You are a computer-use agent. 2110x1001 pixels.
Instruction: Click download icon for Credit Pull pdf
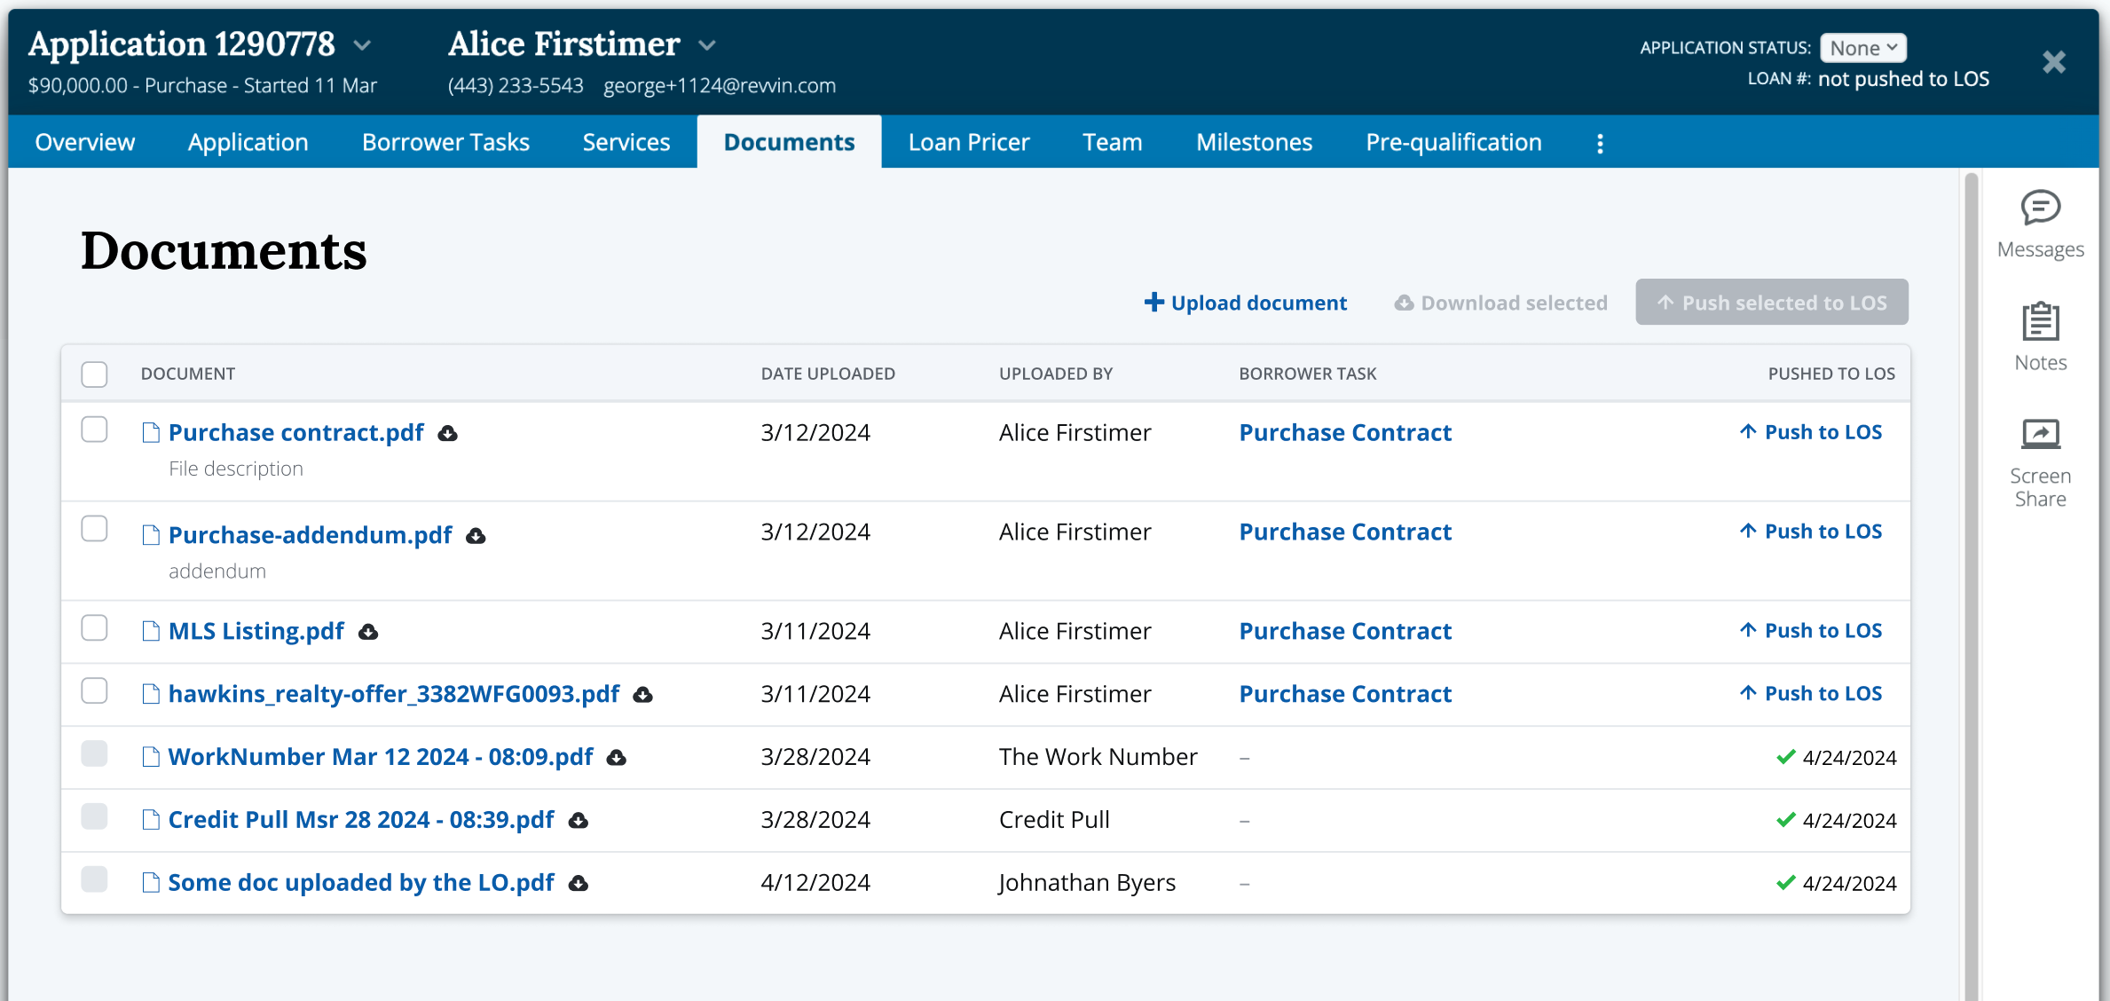click(579, 821)
